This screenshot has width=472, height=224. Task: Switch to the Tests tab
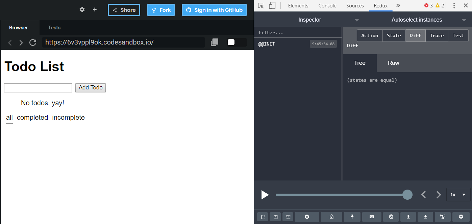(x=54, y=27)
